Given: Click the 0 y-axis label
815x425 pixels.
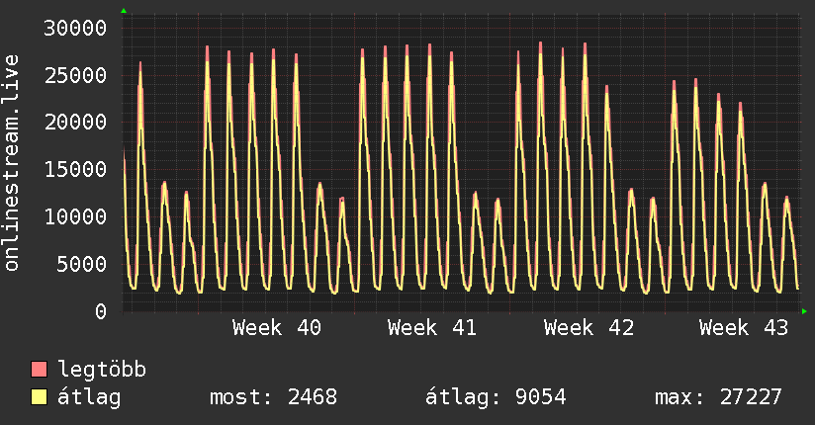Looking at the screenshot, I should [101, 311].
